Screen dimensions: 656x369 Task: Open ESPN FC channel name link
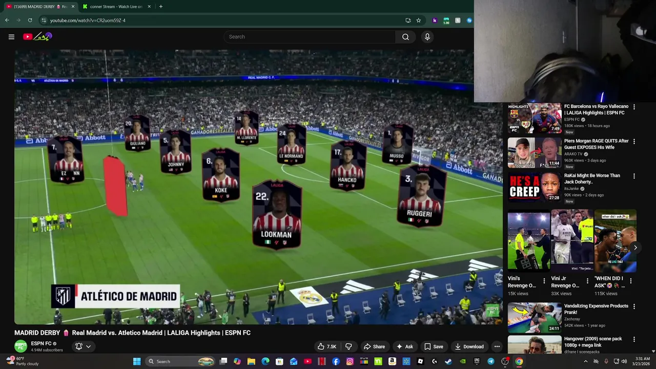[41, 343]
